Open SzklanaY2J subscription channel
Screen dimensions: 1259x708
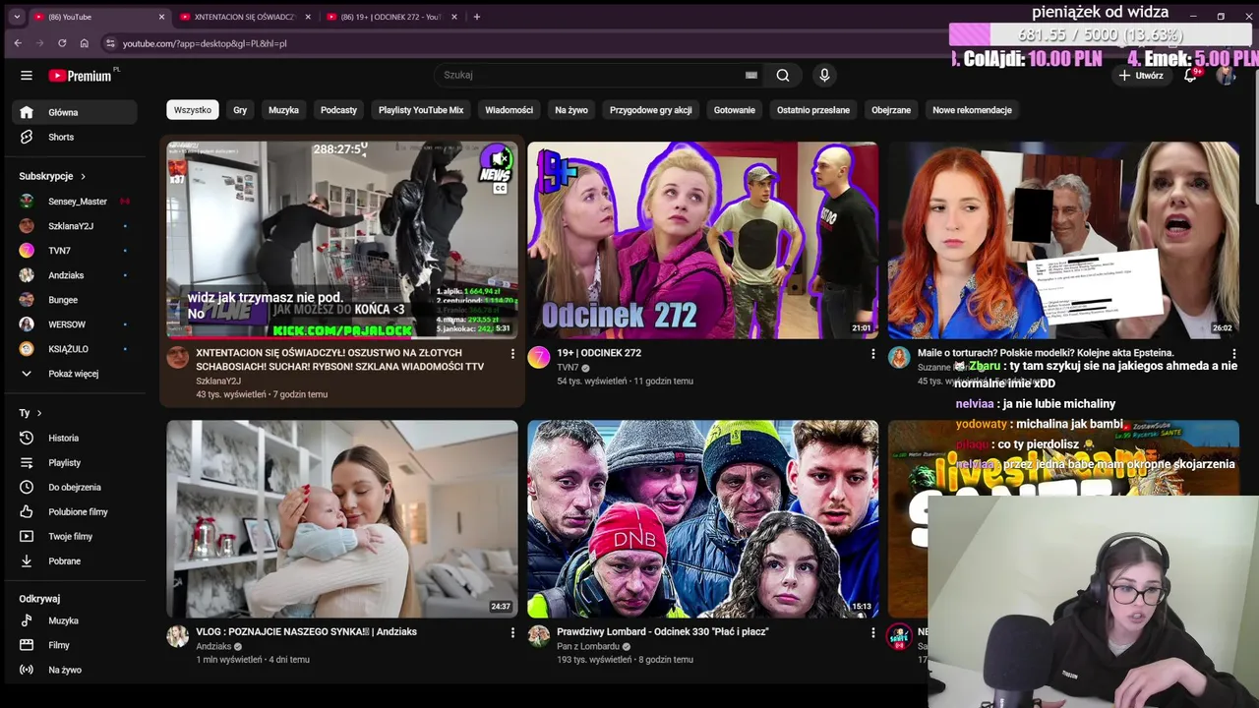tap(75, 226)
